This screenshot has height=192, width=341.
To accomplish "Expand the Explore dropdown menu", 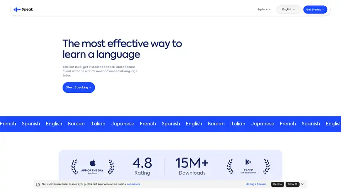I will coord(264,10).
